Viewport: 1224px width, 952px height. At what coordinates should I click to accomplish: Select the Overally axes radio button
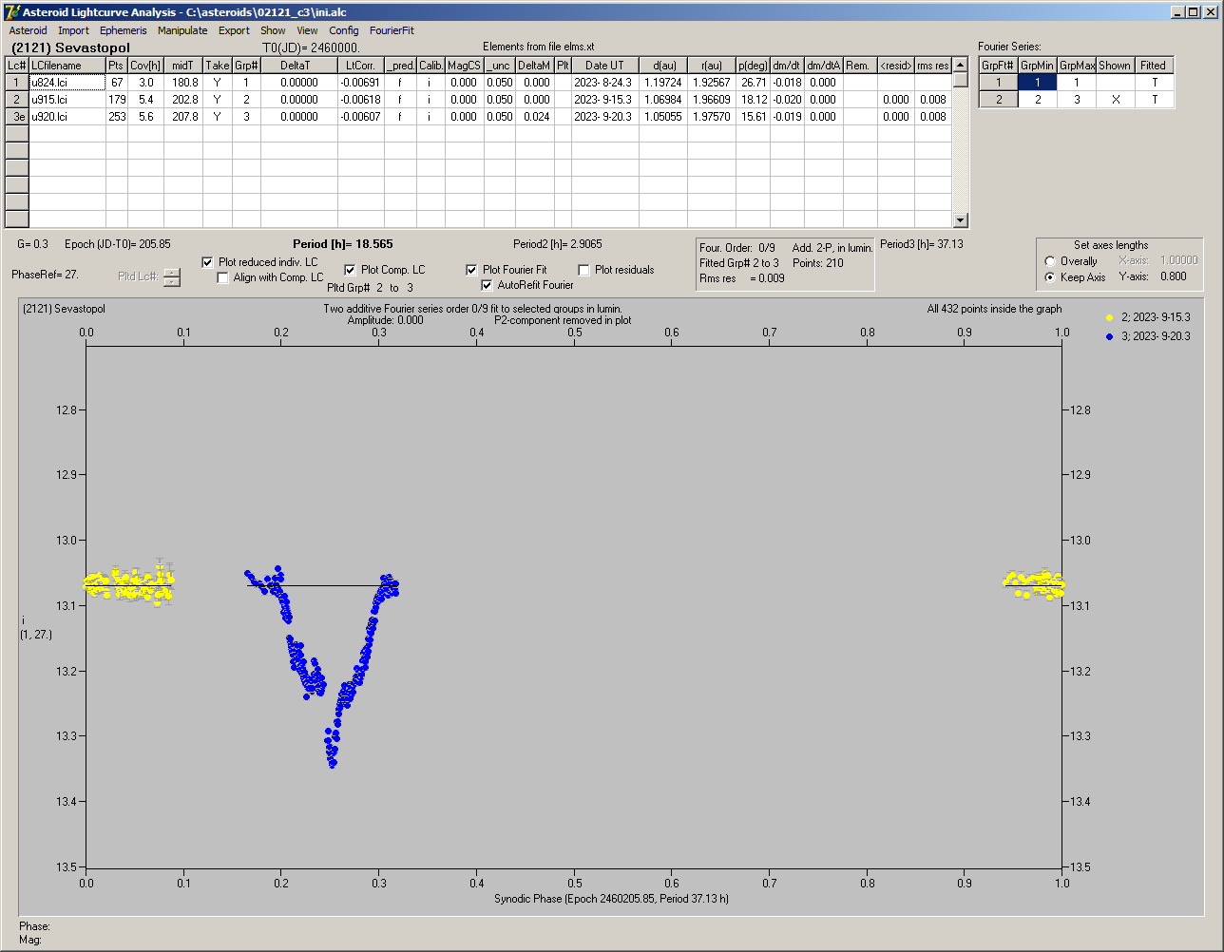(1049, 261)
